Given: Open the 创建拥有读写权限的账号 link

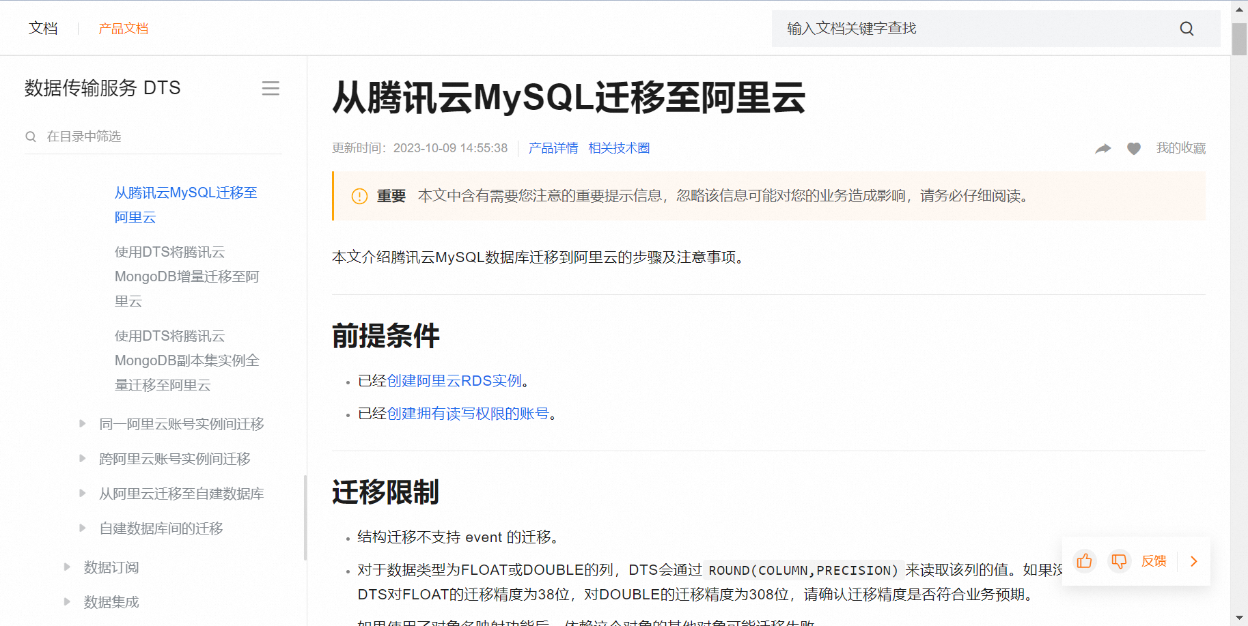Looking at the screenshot, I should [468, 414].
